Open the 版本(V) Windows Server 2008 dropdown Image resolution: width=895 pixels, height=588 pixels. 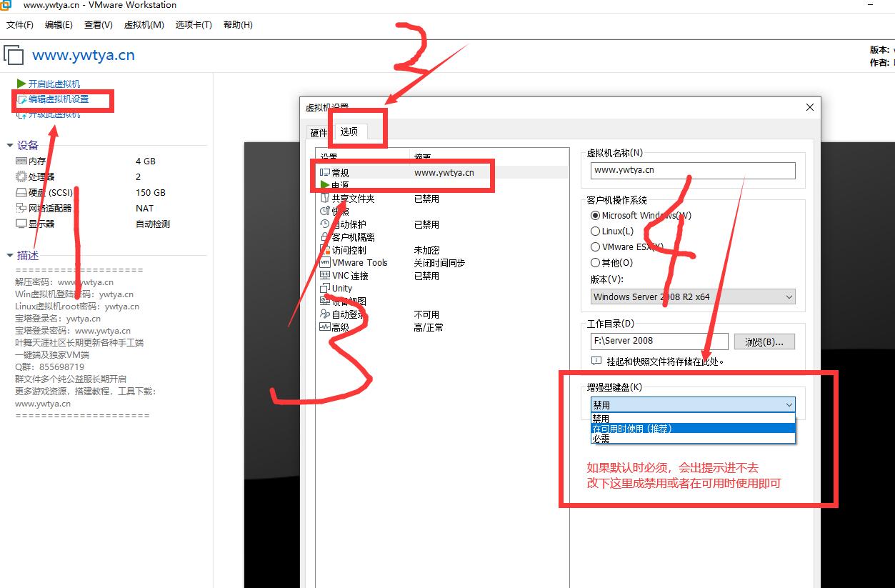[x=693, y=297]
